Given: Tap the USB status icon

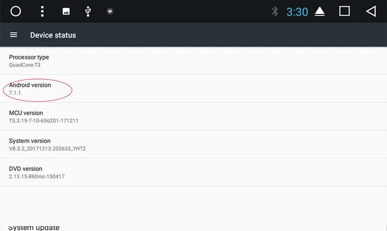Looking at the screenshot, I should click(x=88, y=11).
